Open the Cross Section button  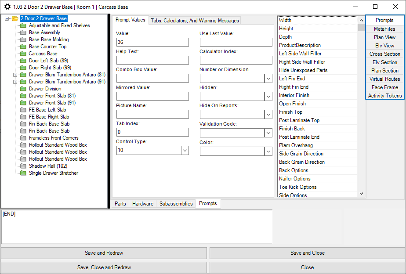point(384,54)
